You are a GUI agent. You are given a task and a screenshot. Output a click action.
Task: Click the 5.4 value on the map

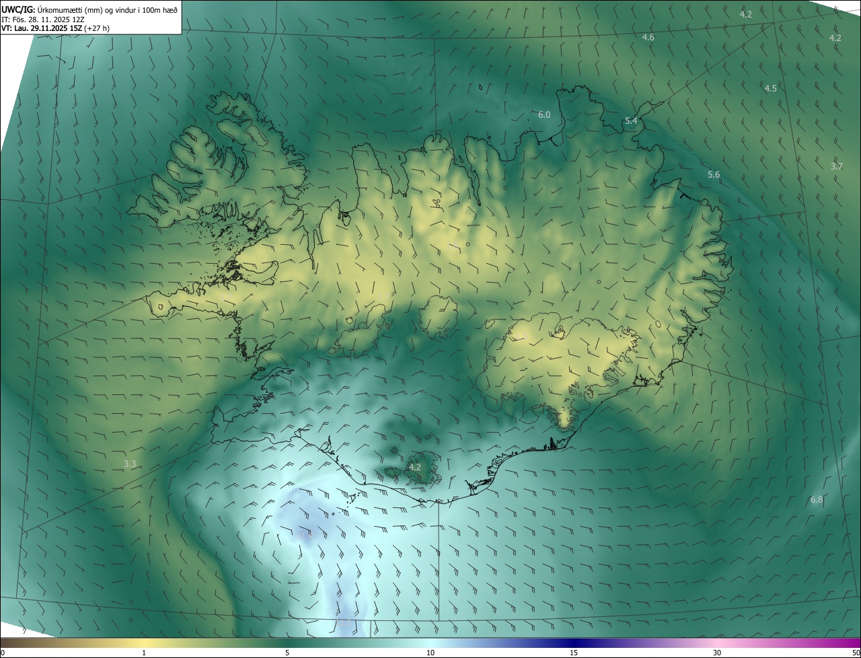pos(631,121)
